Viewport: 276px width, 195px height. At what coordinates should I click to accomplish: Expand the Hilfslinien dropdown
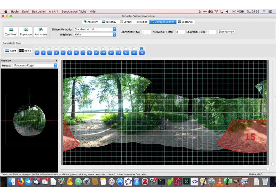(95, 35)
